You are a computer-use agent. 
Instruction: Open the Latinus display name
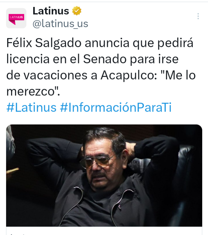click(x=51, y=11)
